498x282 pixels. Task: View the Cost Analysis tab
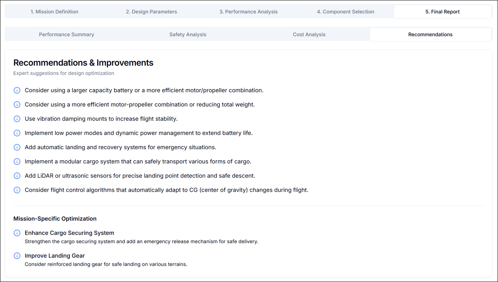(309, 34)
